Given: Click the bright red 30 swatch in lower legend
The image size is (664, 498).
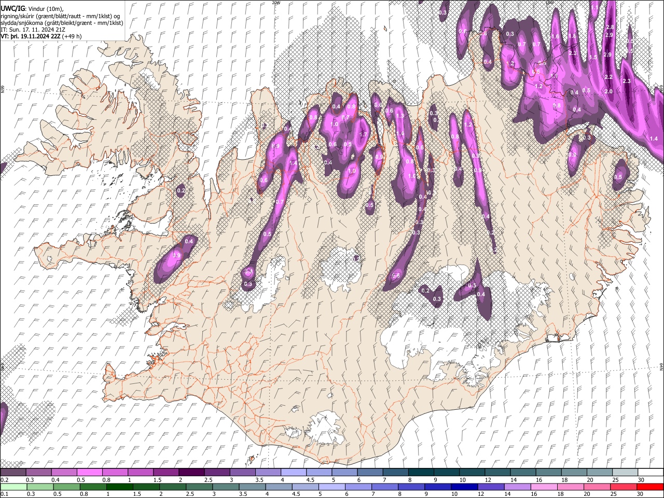Looking at the screenshot, I should pyautogui.click(x=649, y=487).
